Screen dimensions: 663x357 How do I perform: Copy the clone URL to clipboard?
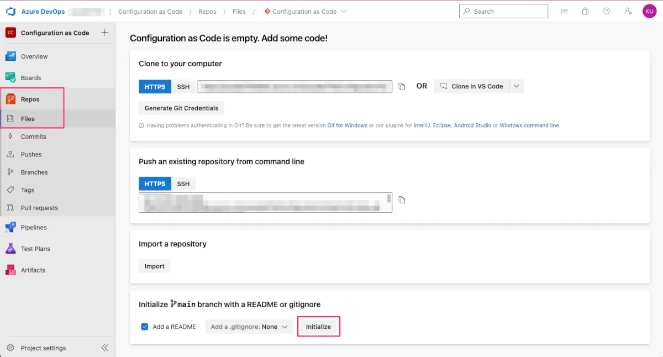[402, 86]
